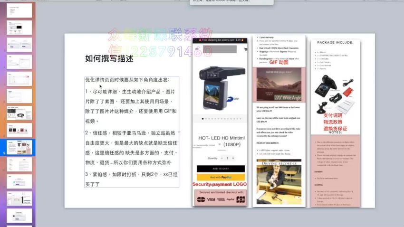Click the VISA payment logo

[x=211, y=199]
